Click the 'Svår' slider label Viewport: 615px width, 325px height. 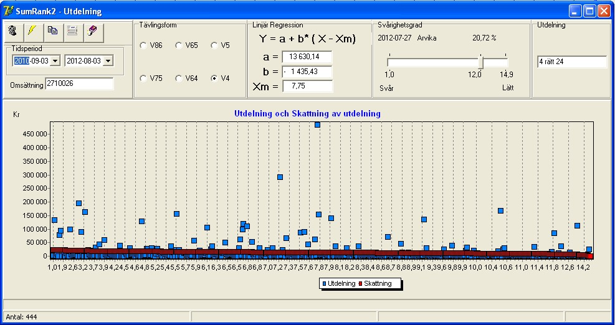[x=386, y=88]
